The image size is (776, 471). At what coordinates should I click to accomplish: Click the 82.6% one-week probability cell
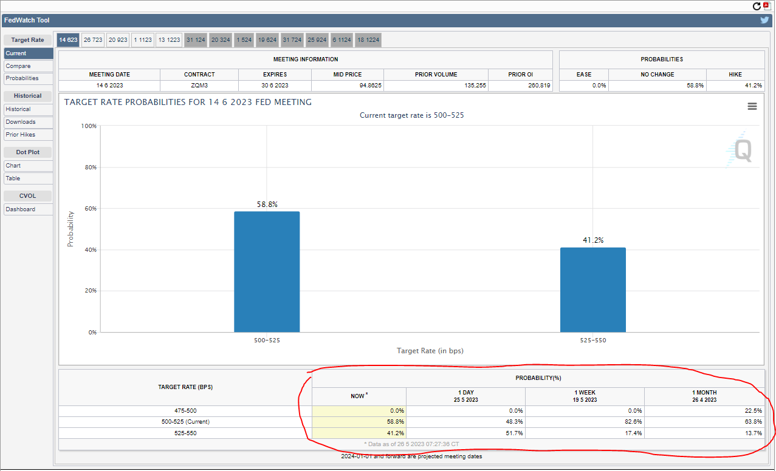tap(585, 422)
